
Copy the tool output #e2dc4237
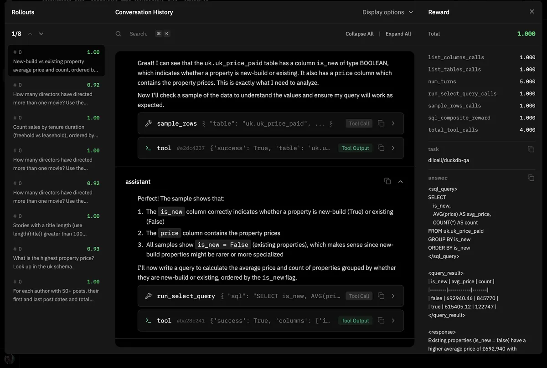tap(382, 148)
